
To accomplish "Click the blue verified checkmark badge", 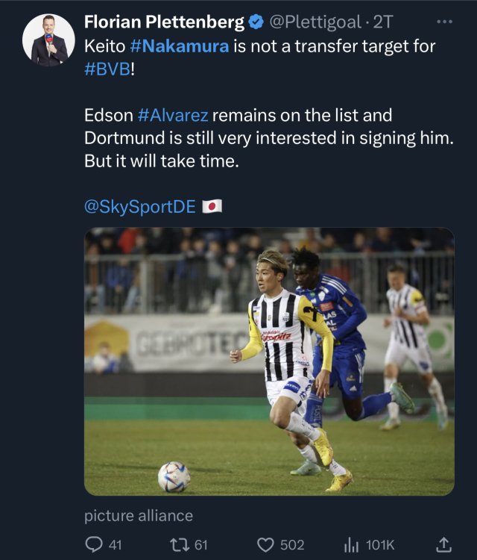I will tap(256, 23).
